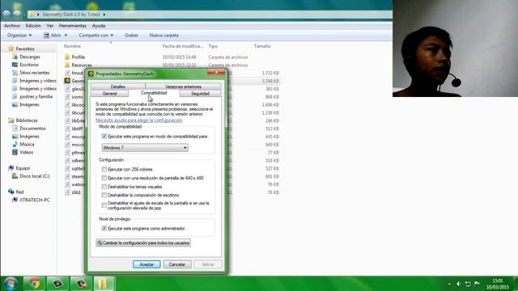The image size is (518, 291).
Task: Open Windows Start menu orb
Action: point(11,284)
